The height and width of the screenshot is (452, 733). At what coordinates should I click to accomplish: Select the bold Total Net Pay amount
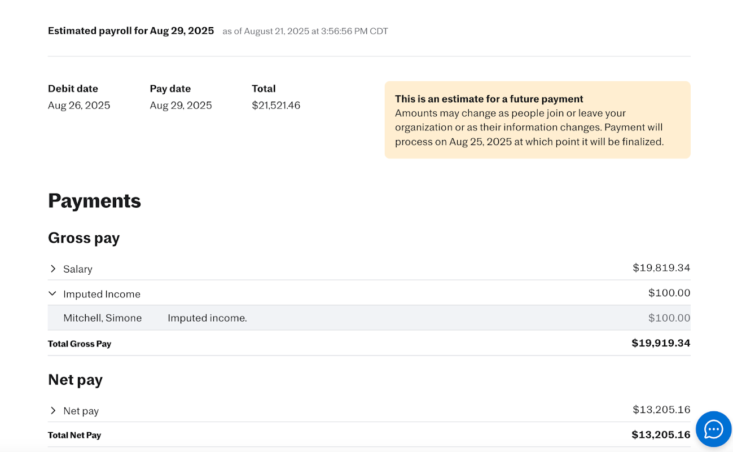(661, 435)
